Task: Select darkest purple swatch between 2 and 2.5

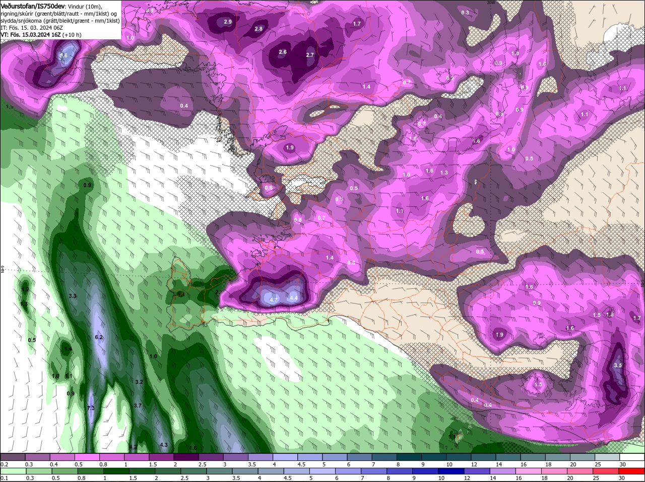Action: coord(186,457)
